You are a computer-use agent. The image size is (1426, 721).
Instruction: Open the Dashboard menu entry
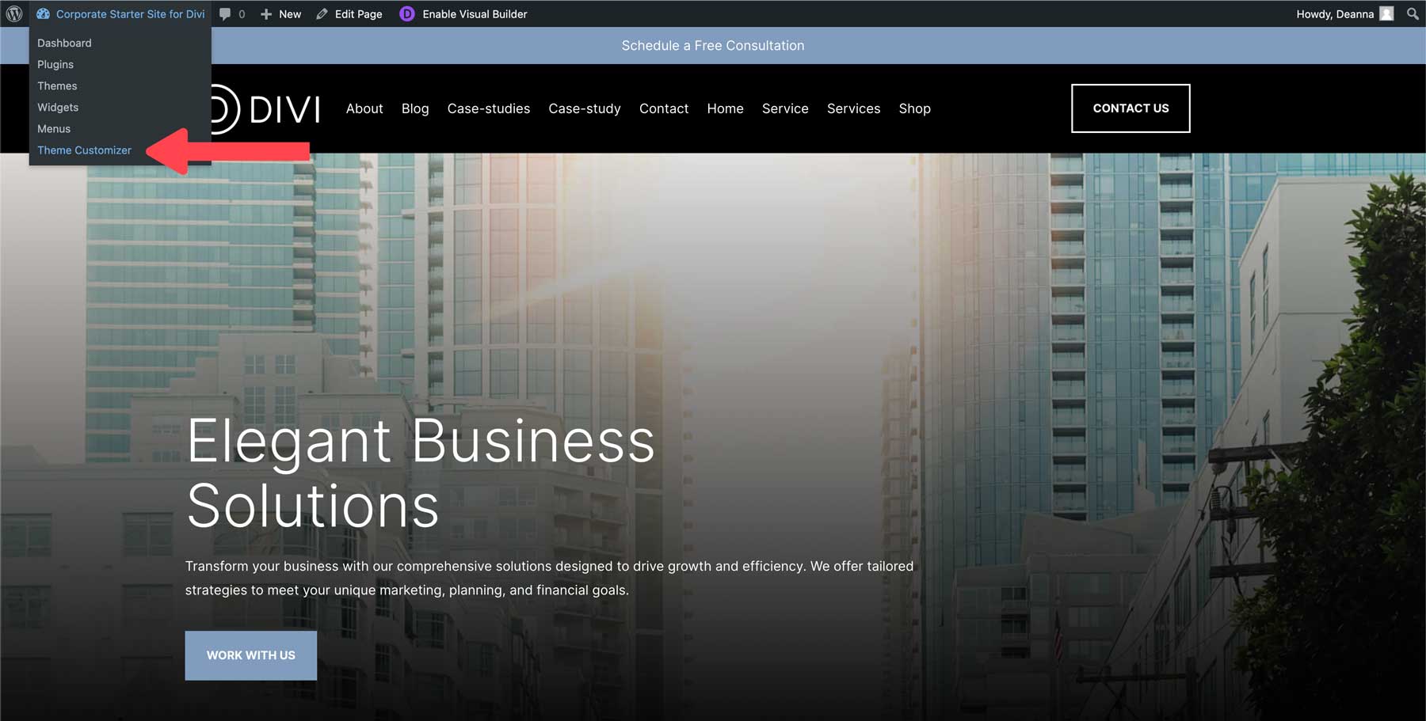click(64, 43)
